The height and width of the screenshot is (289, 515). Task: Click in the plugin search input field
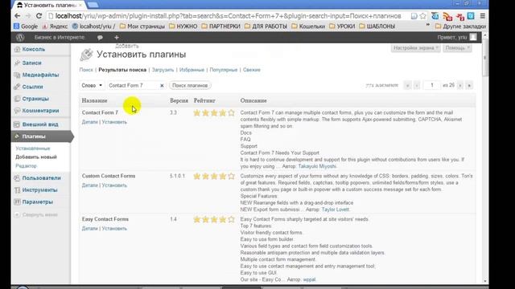133,85
